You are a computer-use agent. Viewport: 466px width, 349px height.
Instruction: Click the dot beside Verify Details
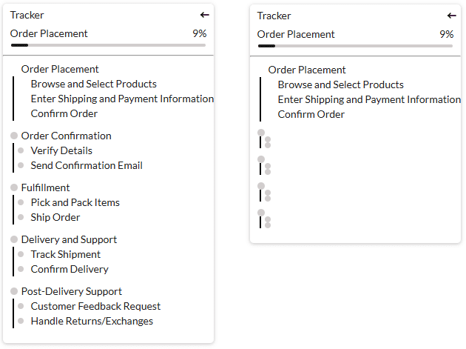(21, 150)
